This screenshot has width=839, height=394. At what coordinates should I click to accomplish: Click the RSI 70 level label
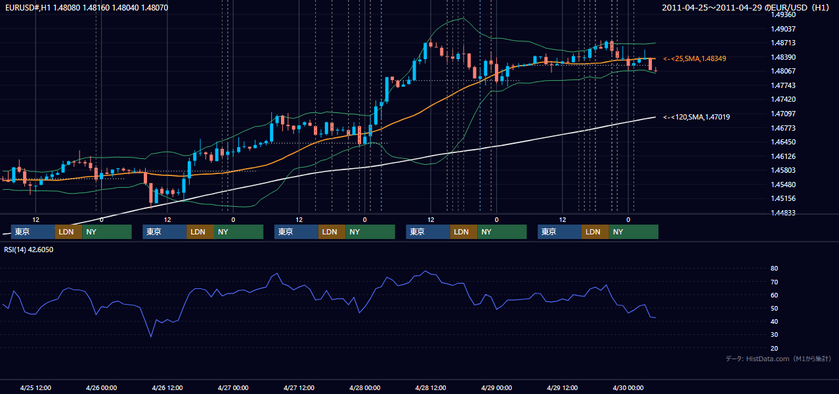(774, 282)
